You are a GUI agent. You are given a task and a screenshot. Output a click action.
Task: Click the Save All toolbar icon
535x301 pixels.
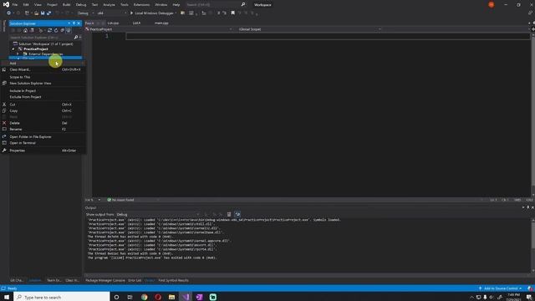(48, 13)
